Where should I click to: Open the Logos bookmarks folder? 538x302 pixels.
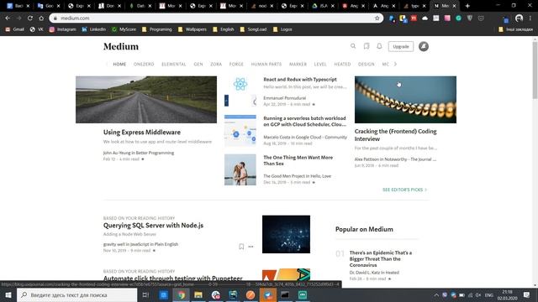click(x=282, y=29)
